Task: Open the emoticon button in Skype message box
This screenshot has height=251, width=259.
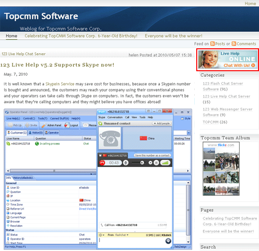Action: click(x=168, y=241)
